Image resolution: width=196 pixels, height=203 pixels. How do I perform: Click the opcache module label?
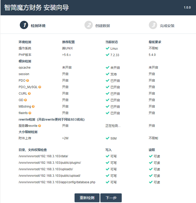click(x=24, y=68)
